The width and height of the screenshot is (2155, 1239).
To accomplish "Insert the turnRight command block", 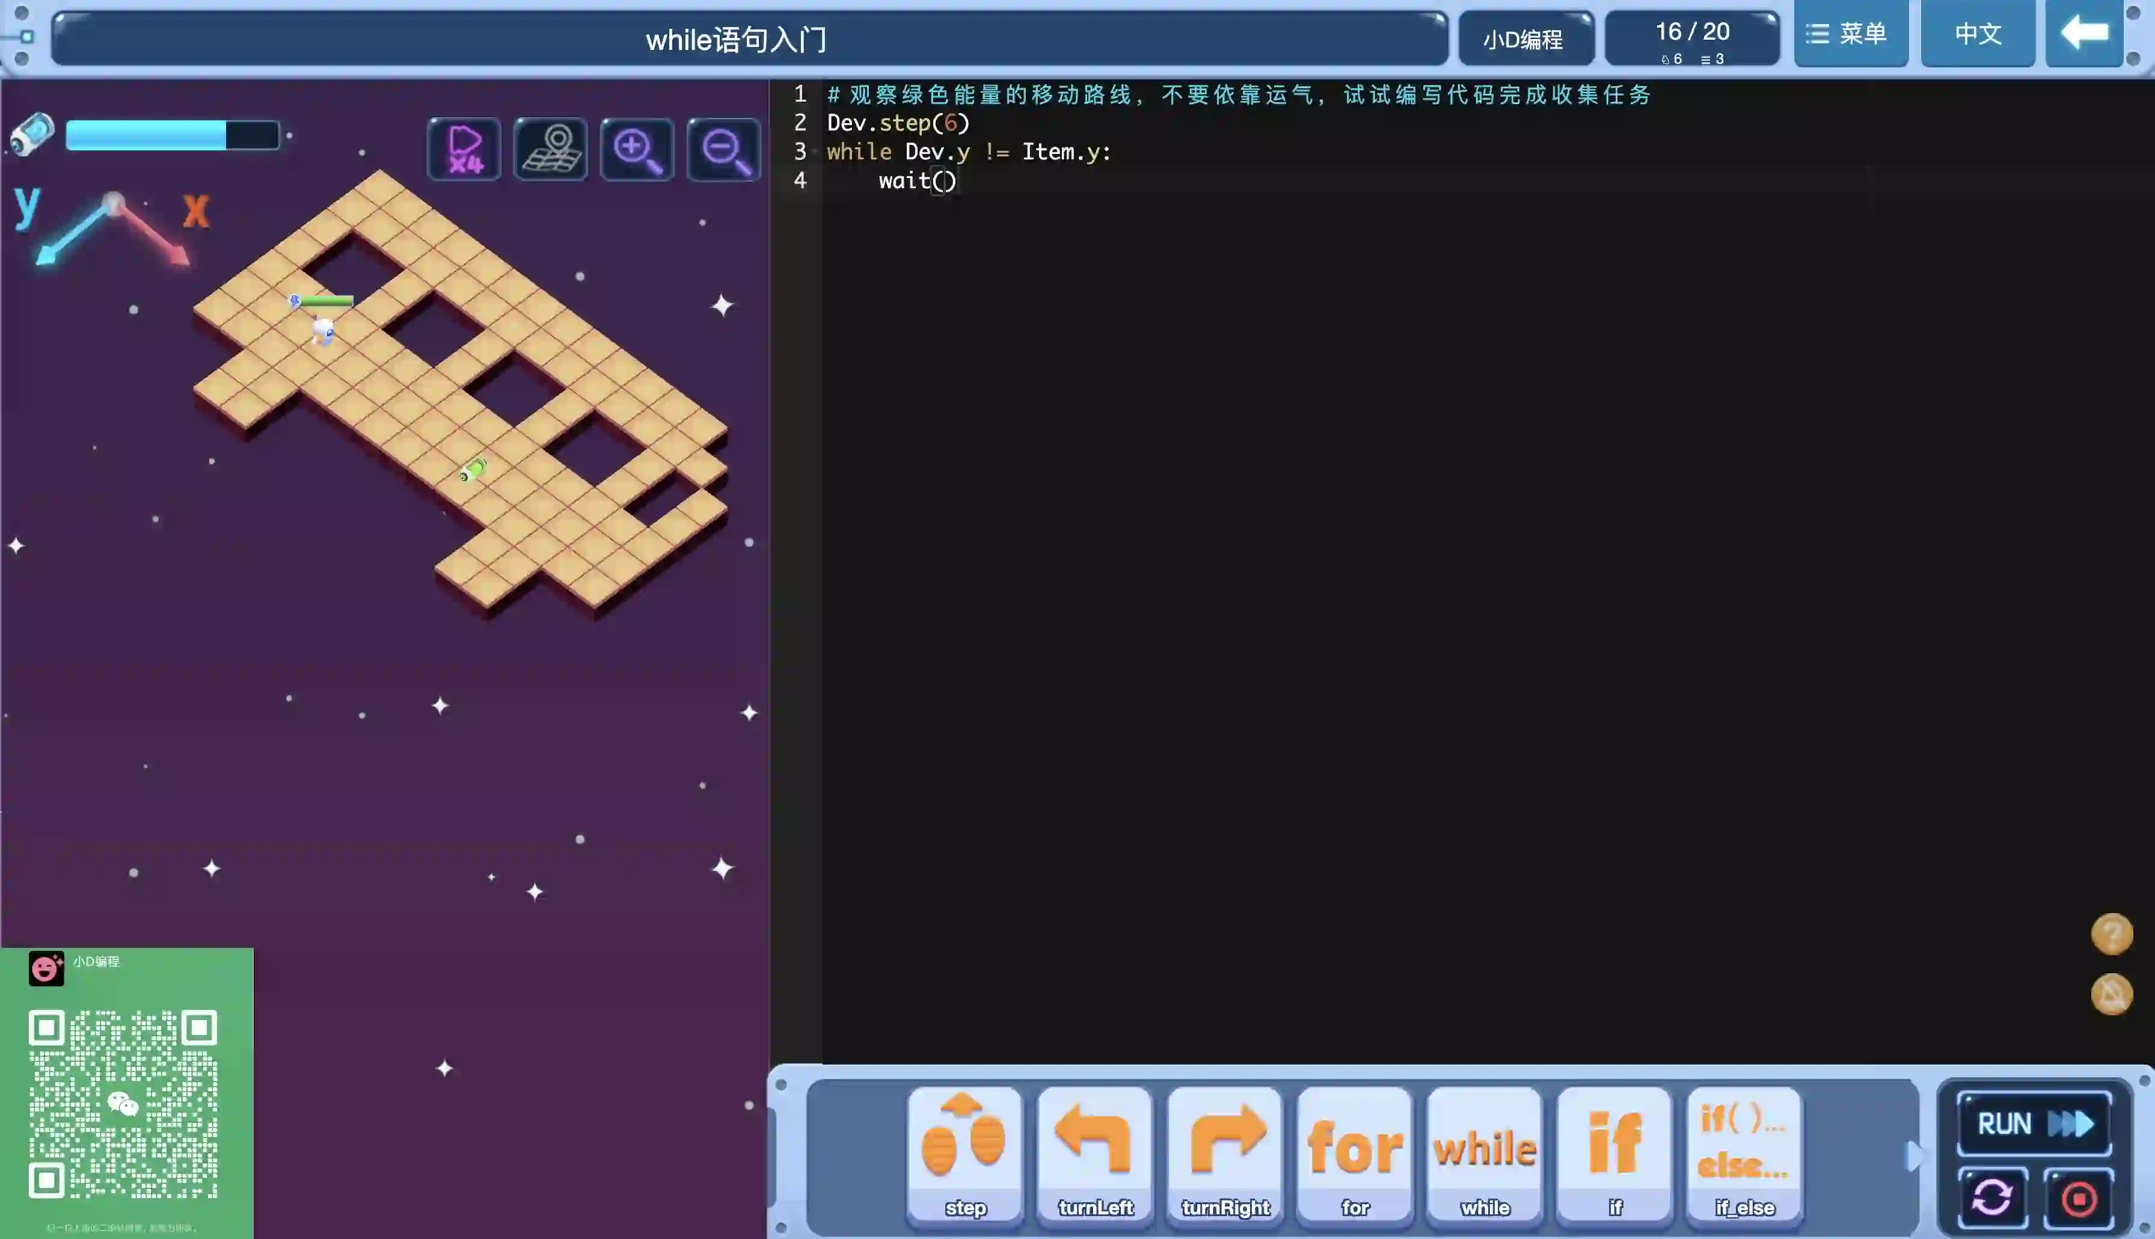I will coord(1225,1154).
